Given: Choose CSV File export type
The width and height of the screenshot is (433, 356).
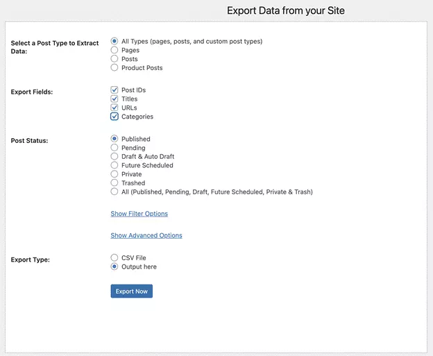Looking at the screenshot, I should coord(114,257).
